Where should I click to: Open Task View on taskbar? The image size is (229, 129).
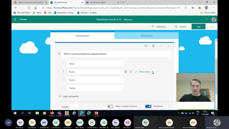tap(29, 113)
